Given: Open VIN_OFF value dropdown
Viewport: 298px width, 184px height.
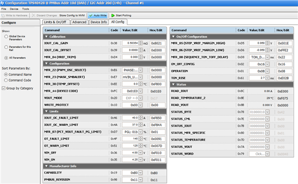Looking at the screenshot, I should (140, 153).
